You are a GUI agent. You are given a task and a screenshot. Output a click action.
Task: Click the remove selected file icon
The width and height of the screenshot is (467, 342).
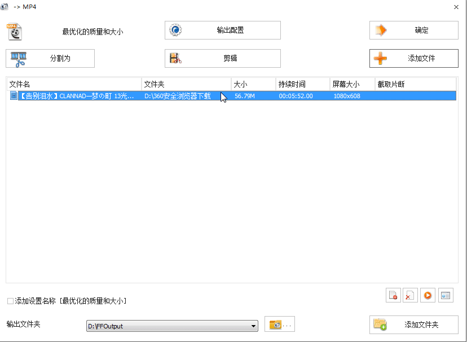tap(393, 295)
